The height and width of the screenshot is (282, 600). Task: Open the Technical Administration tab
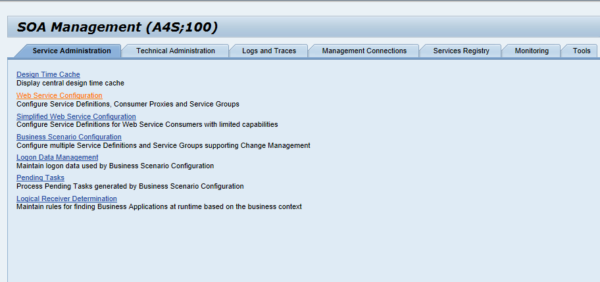[175, 51]
